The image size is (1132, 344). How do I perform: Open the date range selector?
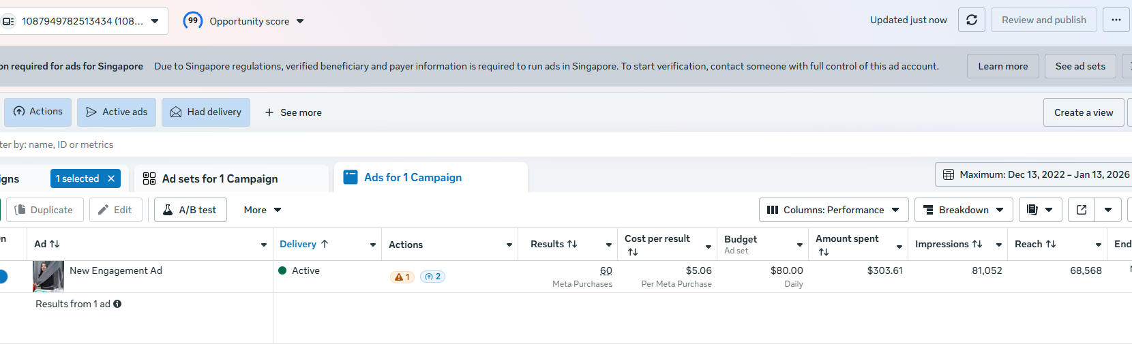click(1037, 174)
